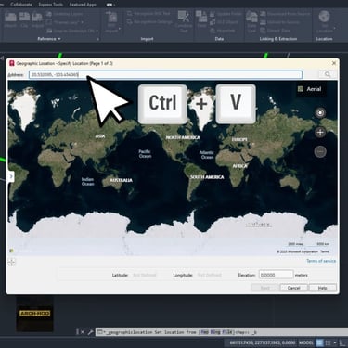Toggle the grid display in the status bar

click(320, 342)
